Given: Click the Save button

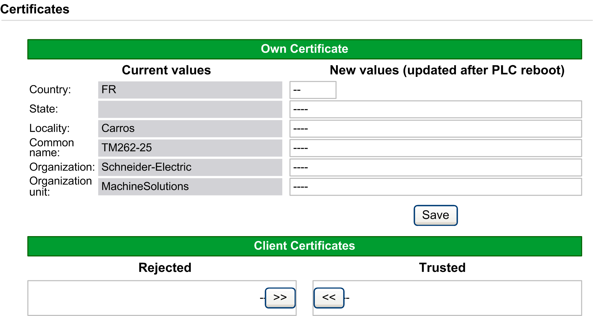Looking at the screenshot, I should click(435, 215).
